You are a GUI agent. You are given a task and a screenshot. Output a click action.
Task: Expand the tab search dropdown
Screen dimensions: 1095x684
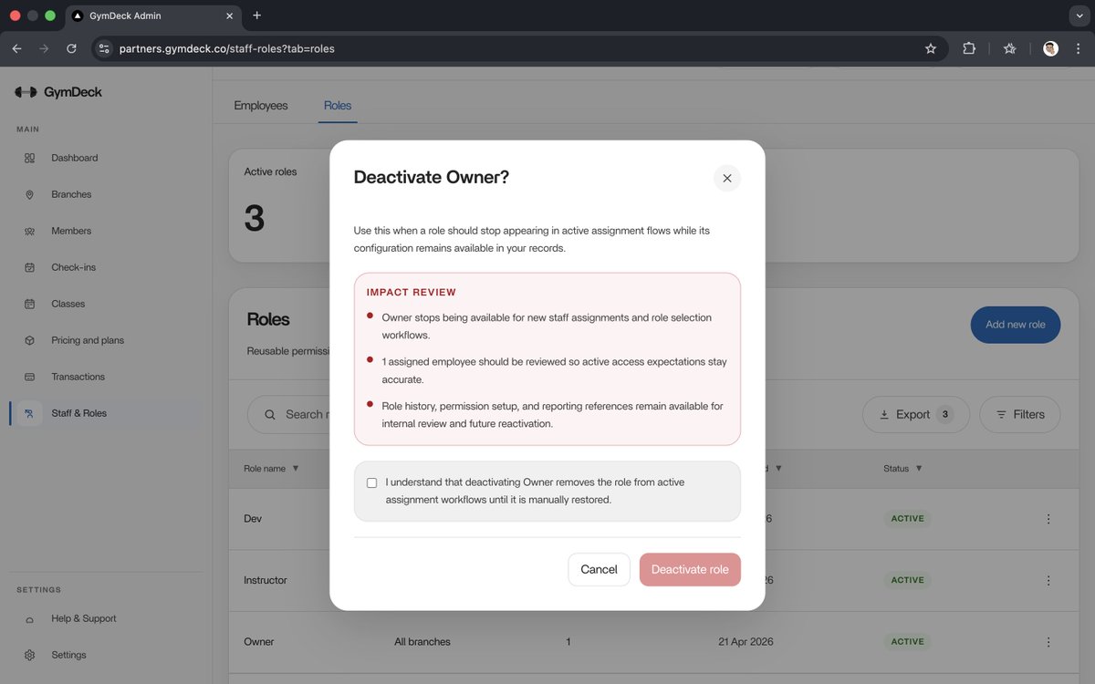click(x=1079, y=16)
